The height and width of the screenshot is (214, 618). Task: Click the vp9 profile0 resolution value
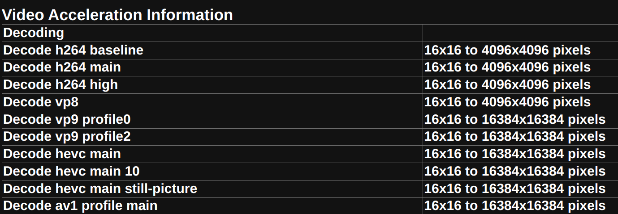coord(515,119)
